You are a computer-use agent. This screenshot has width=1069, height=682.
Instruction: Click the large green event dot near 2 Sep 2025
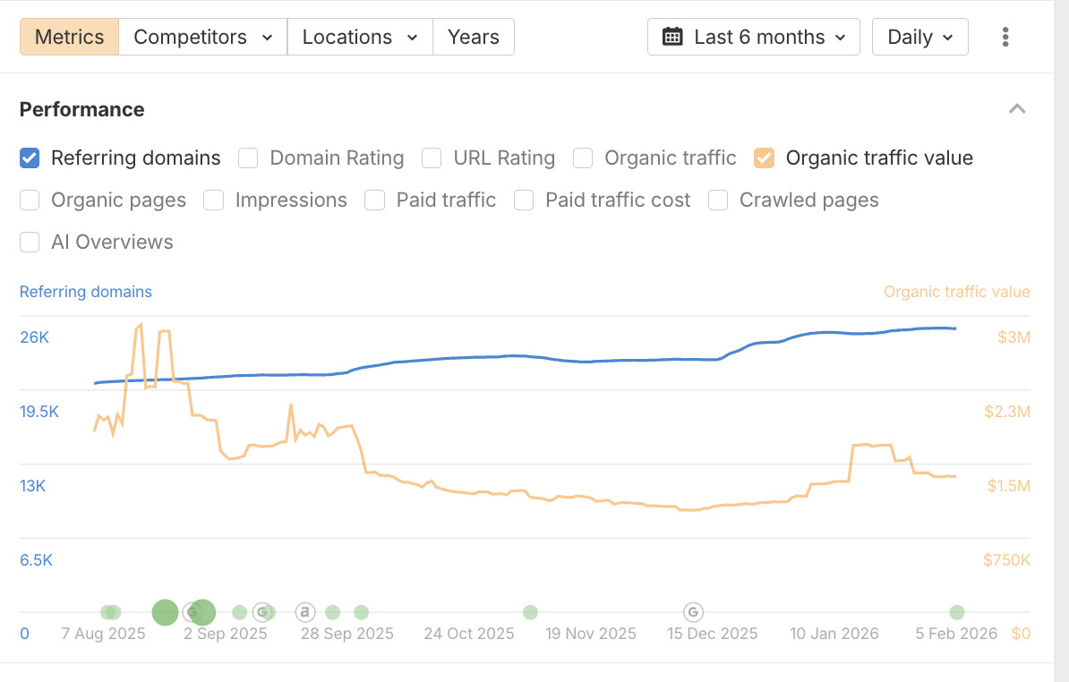(x=165, y=612)
